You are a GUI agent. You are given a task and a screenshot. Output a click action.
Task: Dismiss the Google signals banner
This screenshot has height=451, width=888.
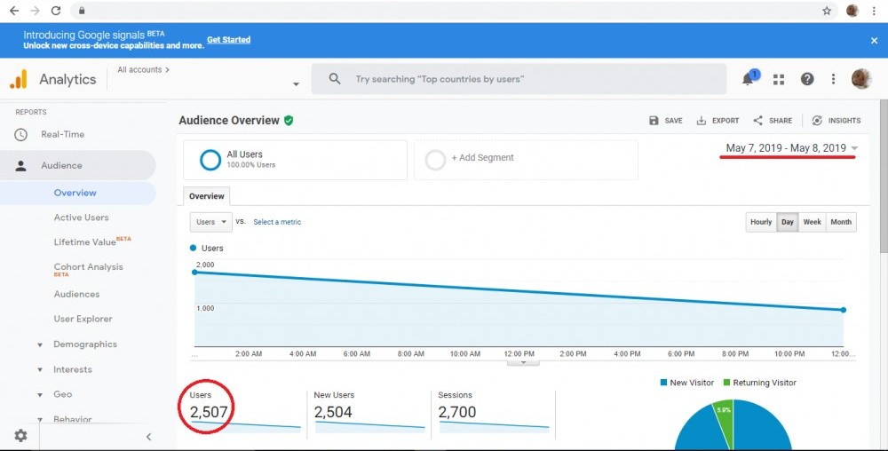pos(874,41)
